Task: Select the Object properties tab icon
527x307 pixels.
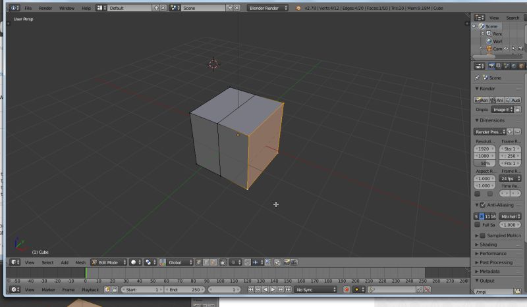Action: click(x=522, y=66)
